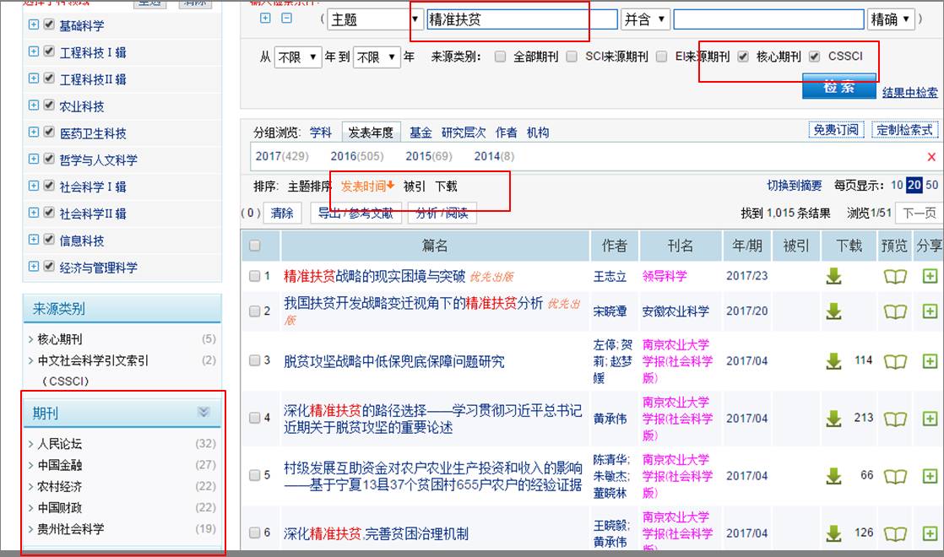Tick the checkbox for result row 3

[x=255, y=361]
